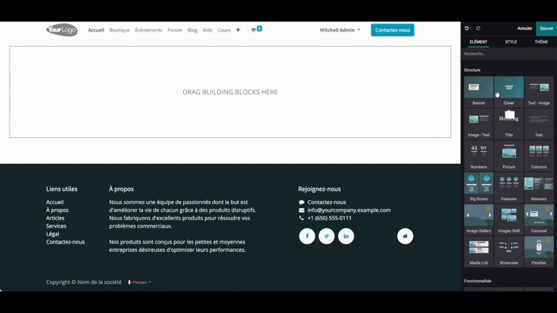Click the Fonctionnalités section heading

click(477, 281)
